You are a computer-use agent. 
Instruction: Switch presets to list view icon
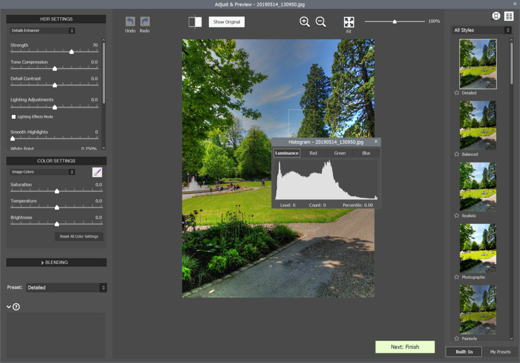pos(509,16)
